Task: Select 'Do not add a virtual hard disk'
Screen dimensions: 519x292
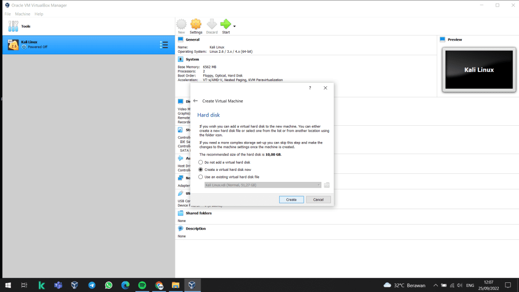Action: click(201, 162)
